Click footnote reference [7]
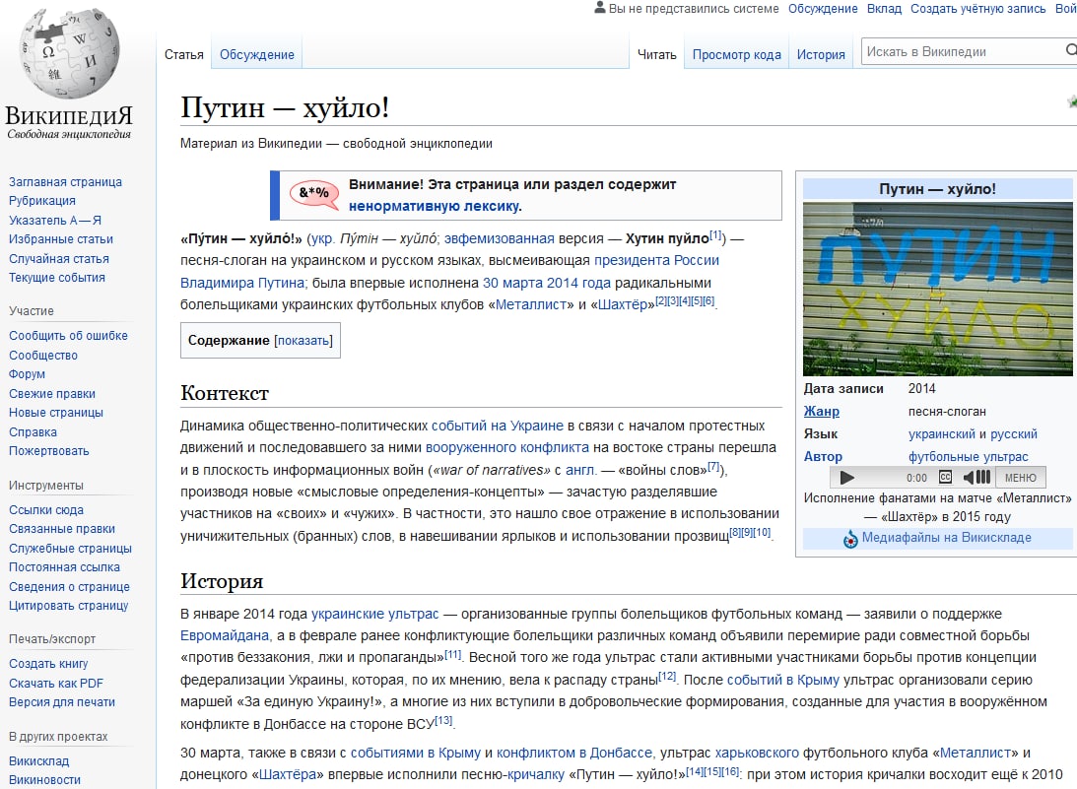 click(713, 467)
